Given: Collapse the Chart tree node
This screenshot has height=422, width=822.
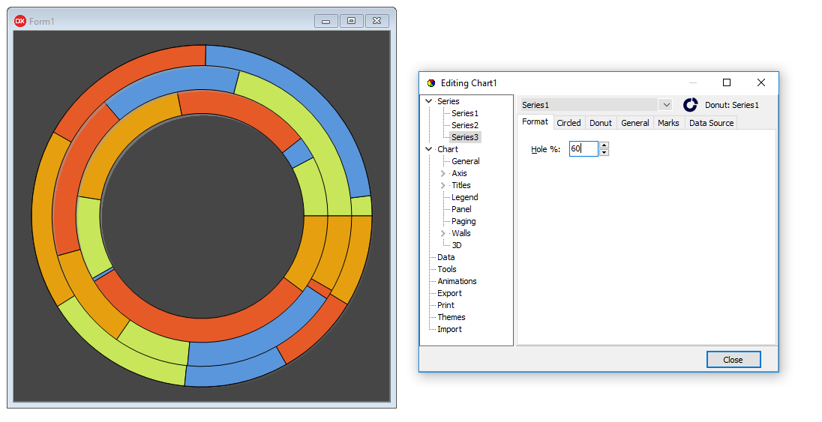Looking at the screenshot, I should [429, 149].
